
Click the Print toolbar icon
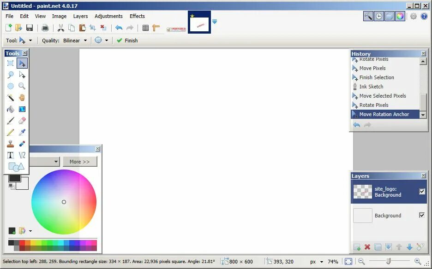pyautogui.click(x=45, y=28)
